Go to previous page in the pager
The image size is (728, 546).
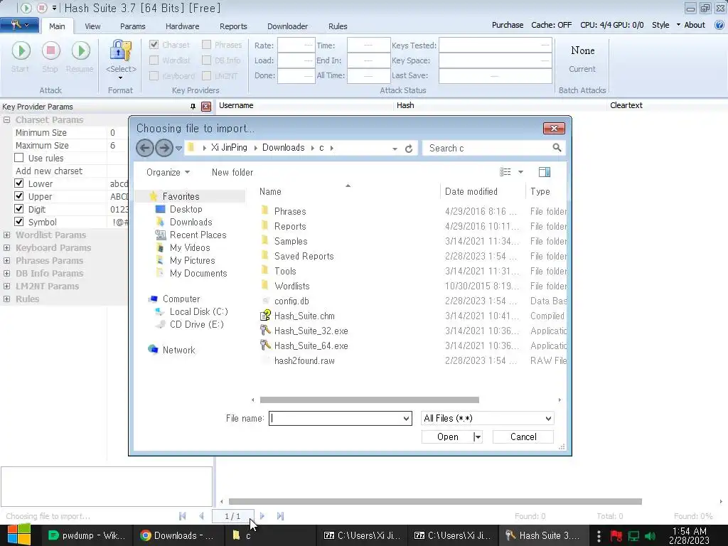point(201,516)
